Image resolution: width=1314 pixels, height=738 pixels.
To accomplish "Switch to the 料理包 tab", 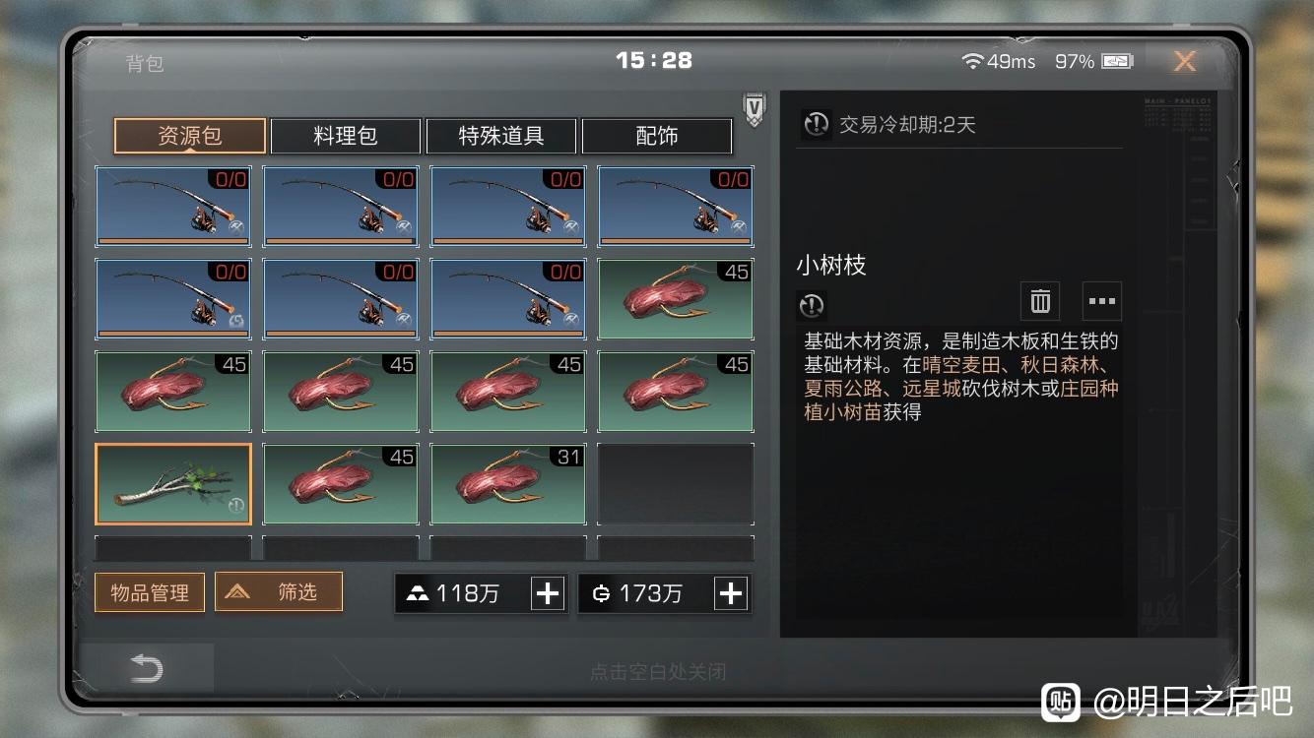I will click(x=346, y=136).
